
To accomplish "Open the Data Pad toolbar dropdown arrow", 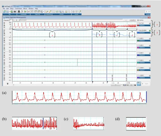I will tap(44, 12).
